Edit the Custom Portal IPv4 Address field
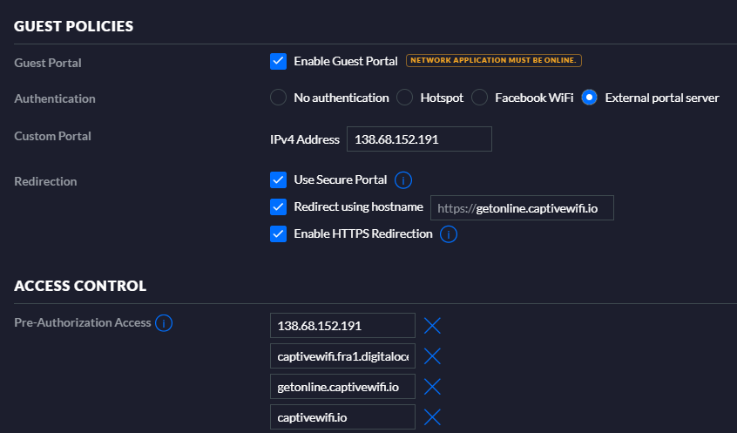Image resolution: width=737 pixels, height=433 pixels. click(x=419, y=139)
